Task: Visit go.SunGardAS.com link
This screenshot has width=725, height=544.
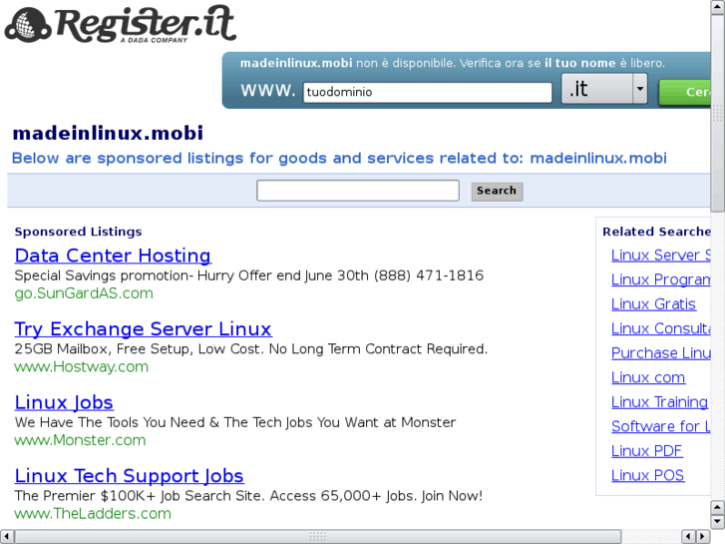Action: tap(84, 293)
